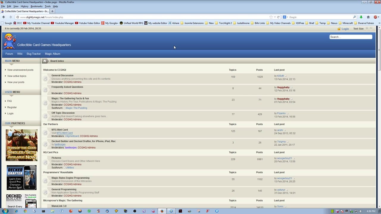Click the Login link at top right

pos(345,29)
